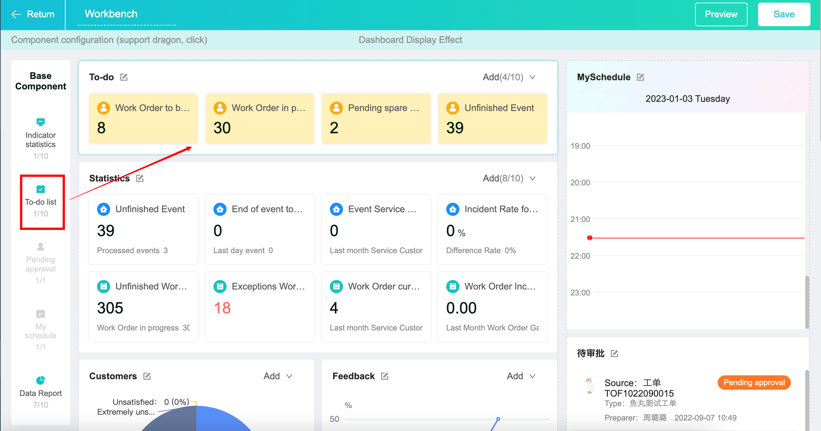
Task: Select the To-do list component icon
Action: tap(40, 189)
